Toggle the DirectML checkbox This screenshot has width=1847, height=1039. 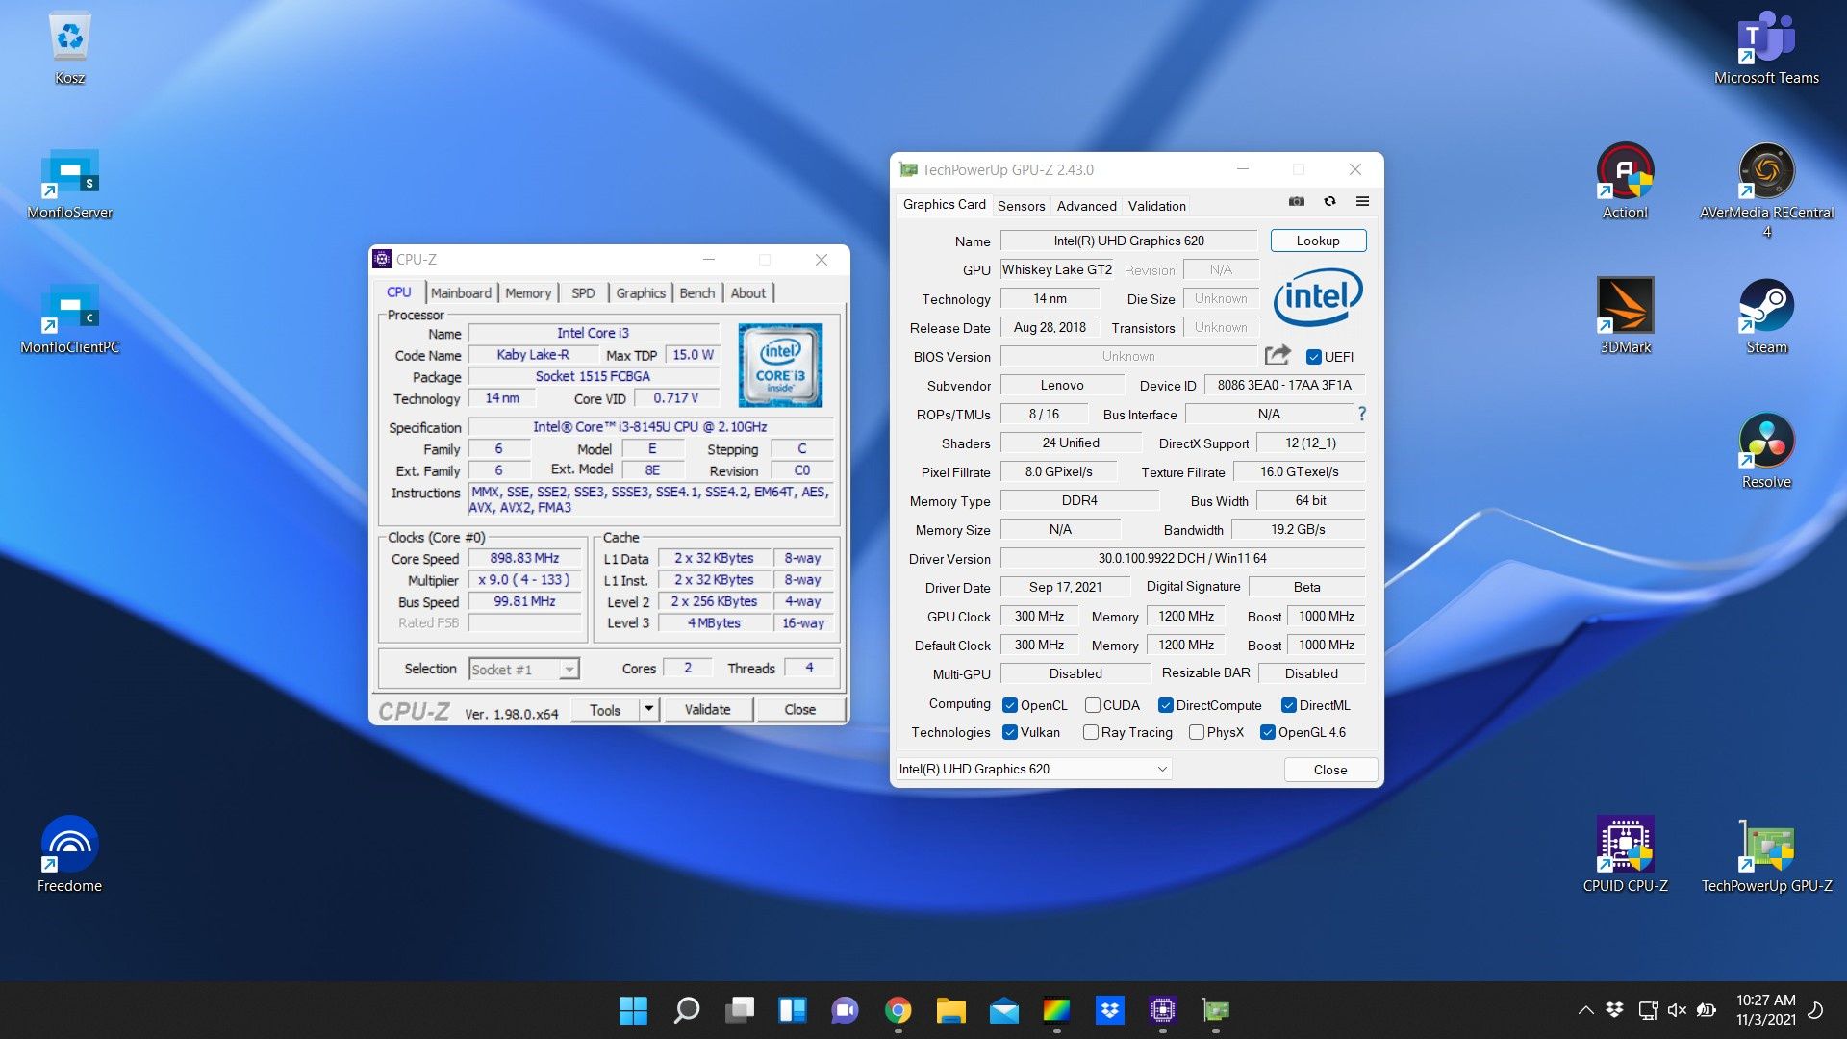[1288, 705]
